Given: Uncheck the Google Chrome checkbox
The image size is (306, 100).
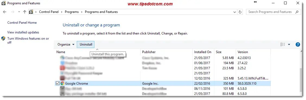Looking at the screenshot, I should pyautogui.click(x=58, y=84).
